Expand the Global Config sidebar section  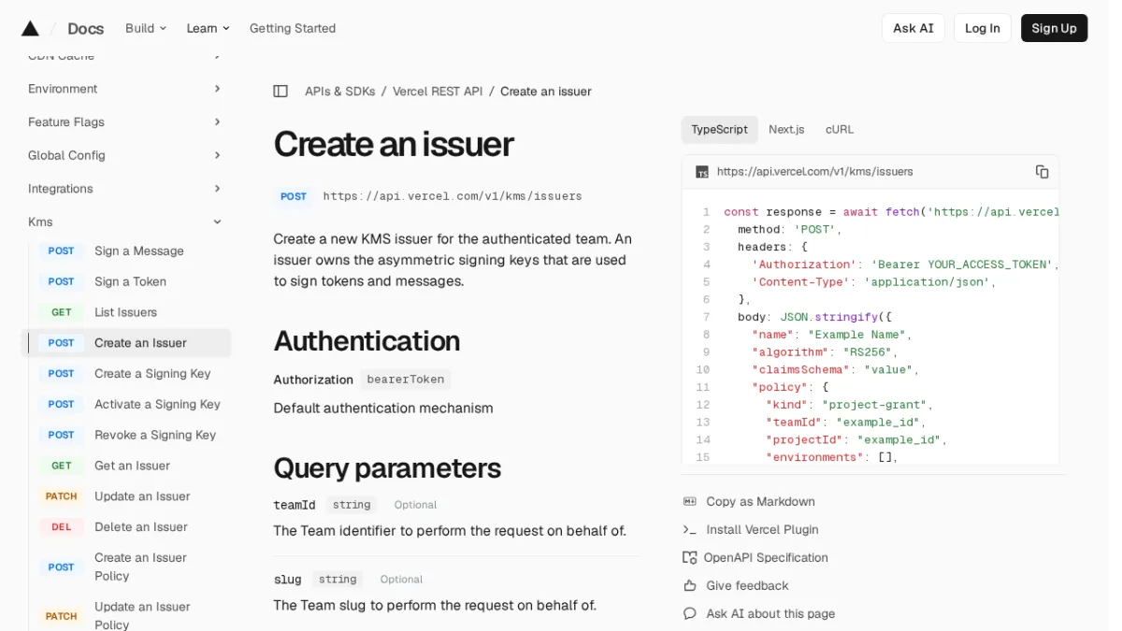[x=125, y=156]
